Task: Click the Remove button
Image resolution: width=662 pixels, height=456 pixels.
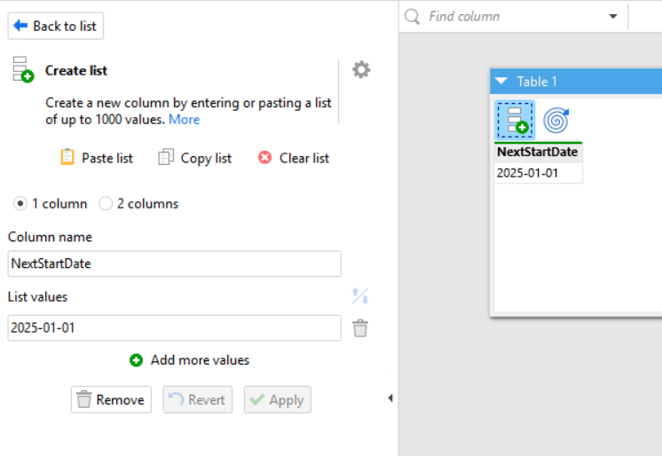Action: (111, 400)
